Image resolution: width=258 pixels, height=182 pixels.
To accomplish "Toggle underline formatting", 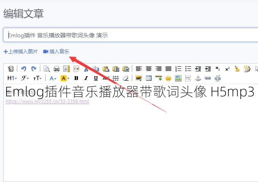I will (96, 78).
